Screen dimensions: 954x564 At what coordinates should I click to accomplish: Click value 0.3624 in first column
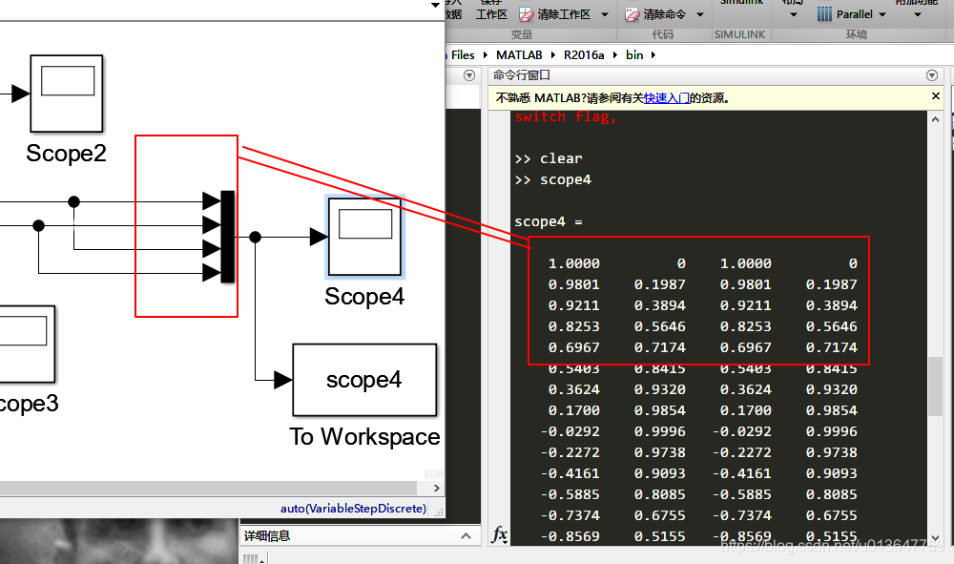point(573,389)
